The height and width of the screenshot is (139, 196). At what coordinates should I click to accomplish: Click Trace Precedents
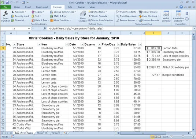coord(126,12)
